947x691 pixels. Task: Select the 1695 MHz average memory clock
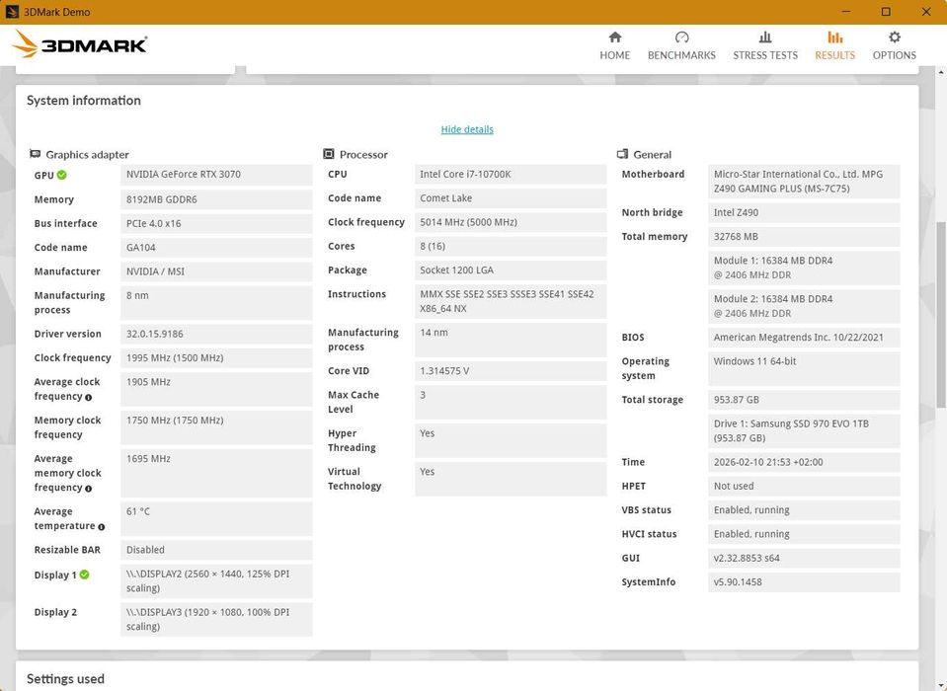pyautogui.click(x=216, y=473)
